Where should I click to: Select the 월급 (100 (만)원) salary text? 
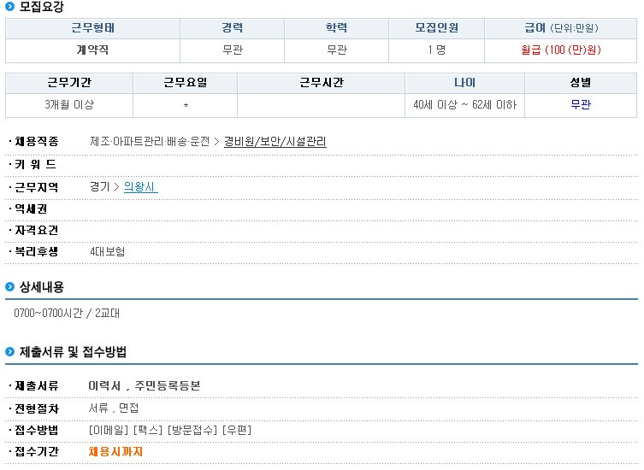pos(561,50)
